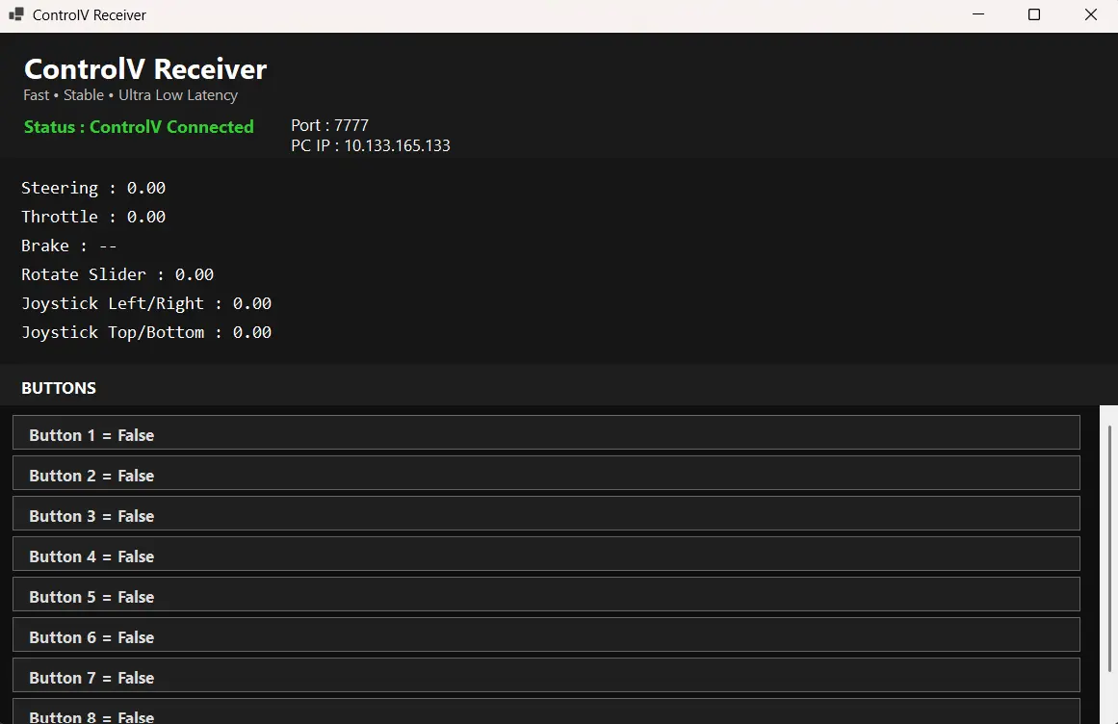This screenshot has width=1118, height=724.
Task: Click the Brake : -- readout
Action: click(x=68, y=246)
